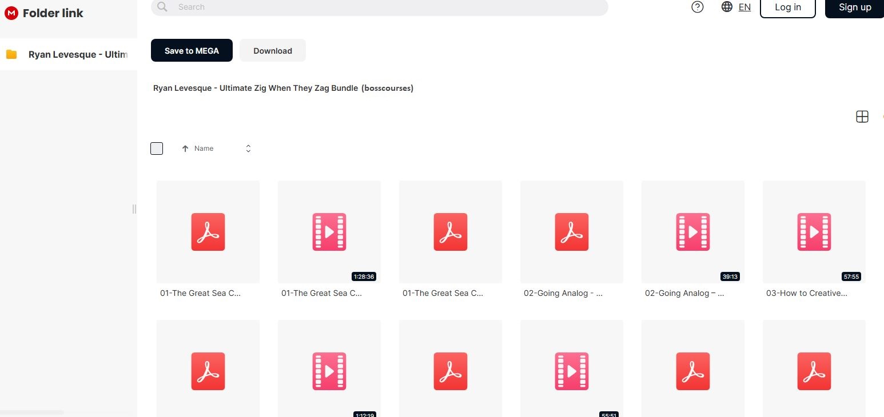
Task: Open the first 01-The Great Sea PDF
Action: pos(208,232)
